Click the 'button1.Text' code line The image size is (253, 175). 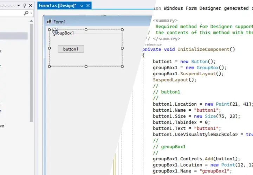(187, 128)
